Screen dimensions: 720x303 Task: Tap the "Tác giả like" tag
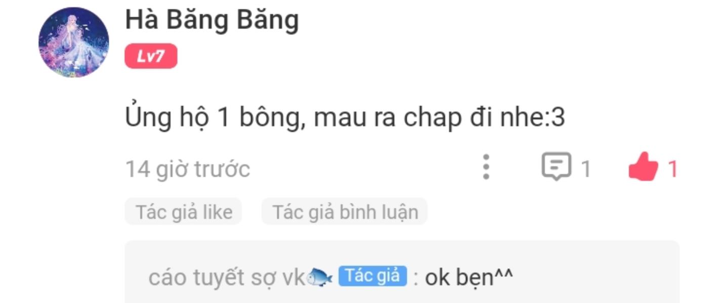coord(184,212)
